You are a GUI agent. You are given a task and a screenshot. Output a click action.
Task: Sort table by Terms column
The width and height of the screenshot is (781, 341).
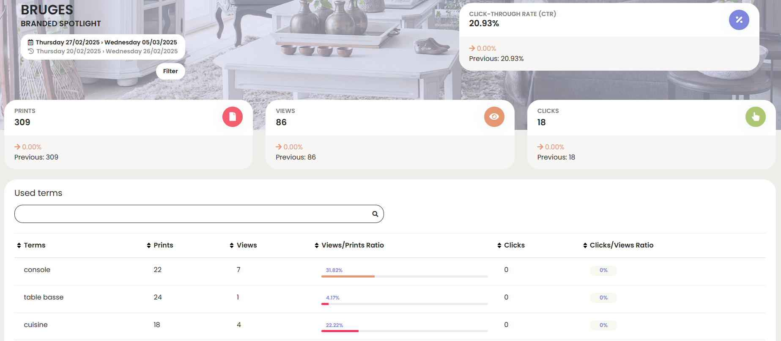tap(31, 245)
